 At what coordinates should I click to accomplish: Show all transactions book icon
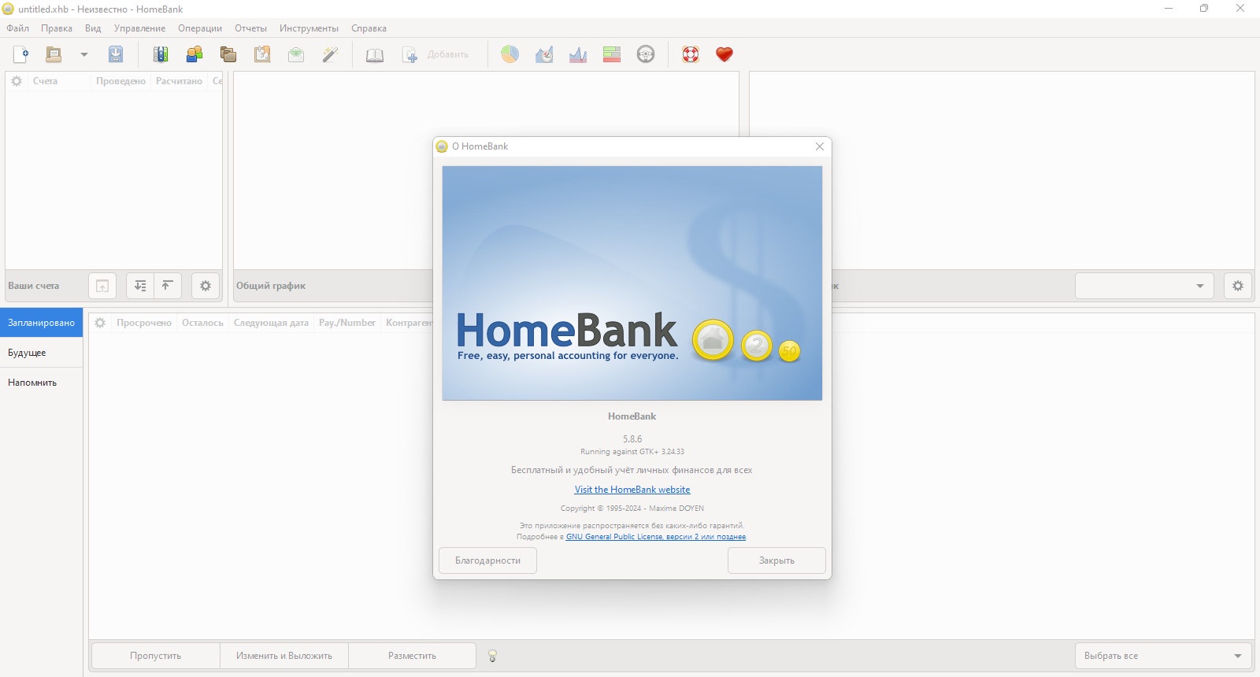point(375,54)
